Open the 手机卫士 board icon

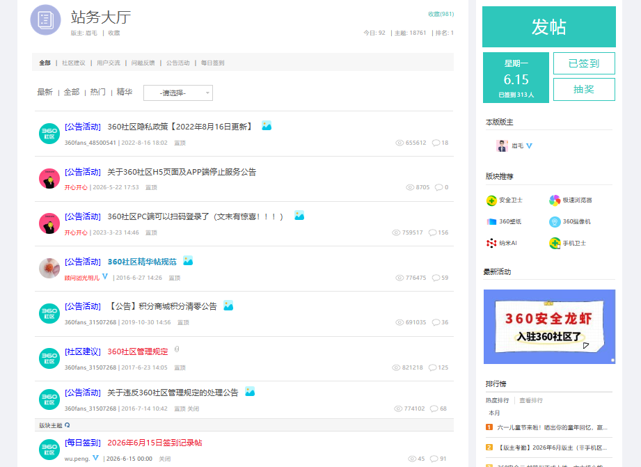coord(555,244)
